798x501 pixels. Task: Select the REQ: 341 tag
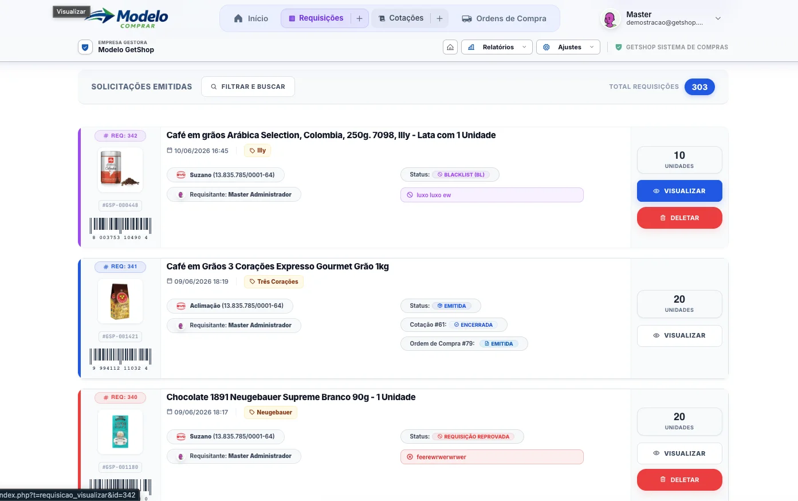click(120, 267)
